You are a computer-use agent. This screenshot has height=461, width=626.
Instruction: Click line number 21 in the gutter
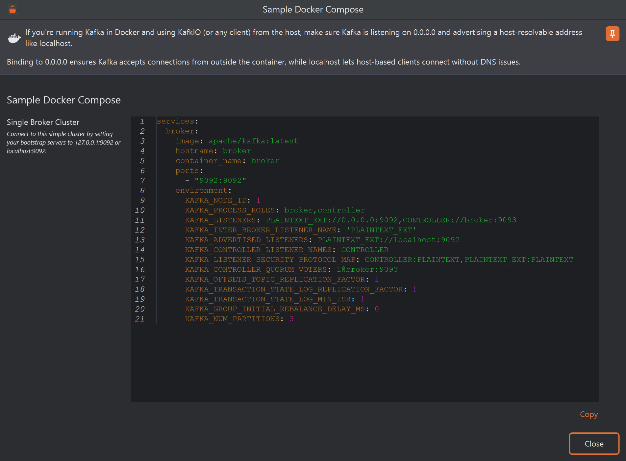139,319
